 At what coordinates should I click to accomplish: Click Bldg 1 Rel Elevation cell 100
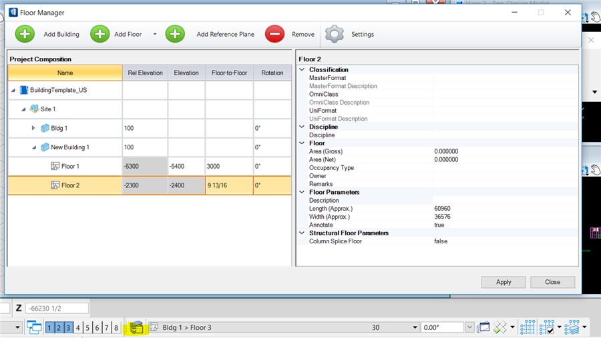pos(145,128)
